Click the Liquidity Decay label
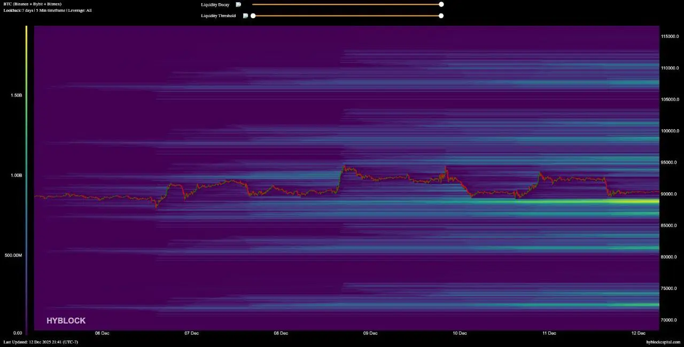The width and height of the screenshot is (684, 347). point(215,4)
